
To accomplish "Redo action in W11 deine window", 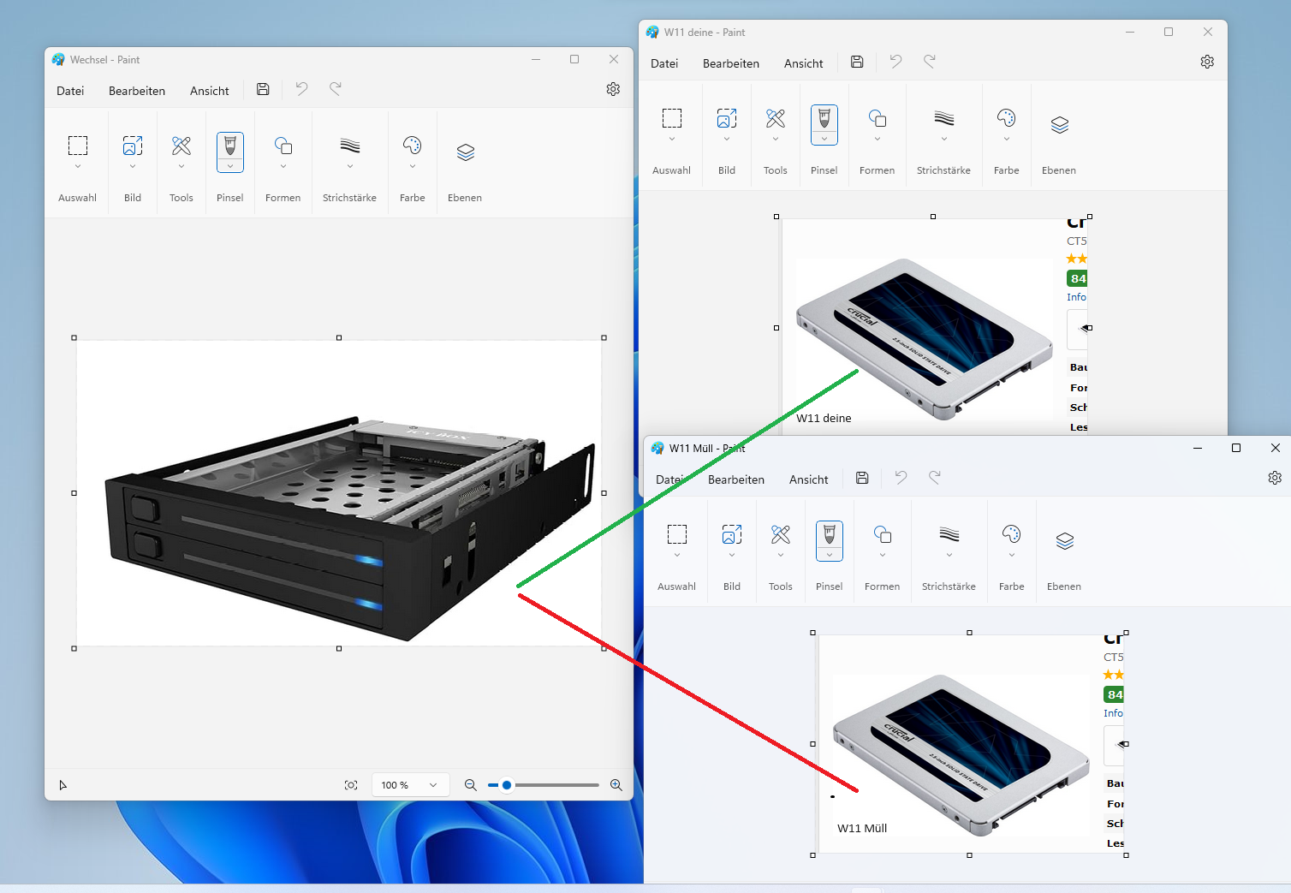I will pyautogui.click(x=930, y=62).
